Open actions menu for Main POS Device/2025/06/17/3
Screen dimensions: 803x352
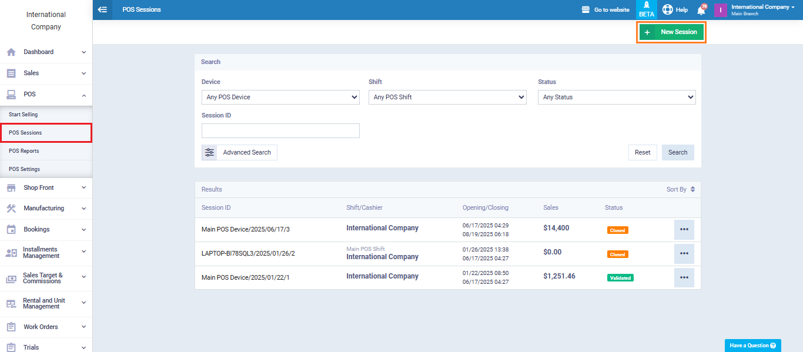684,229
